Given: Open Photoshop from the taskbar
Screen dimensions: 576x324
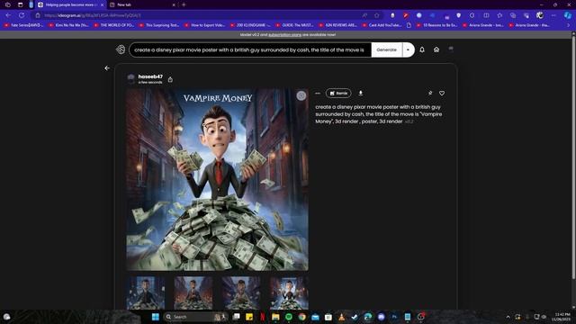Looking at the screenshot, I should coord(394,317).
